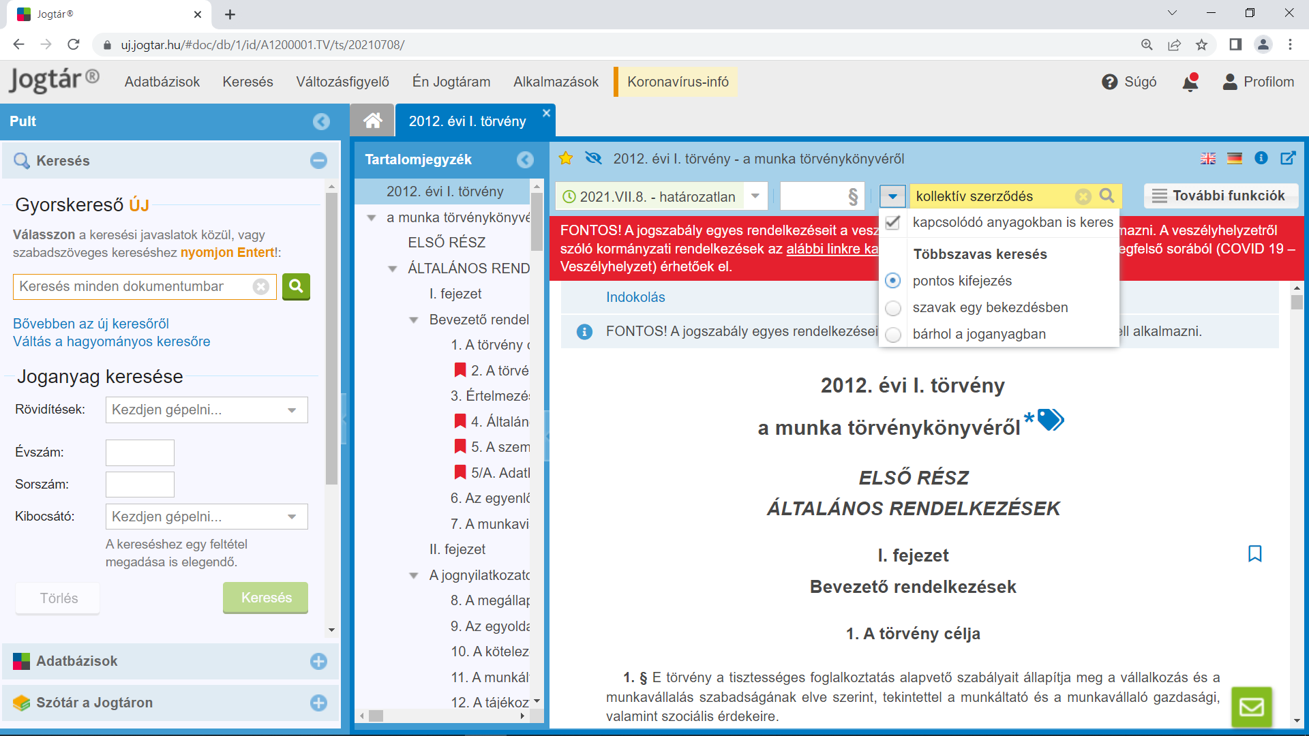1309x736 pixels.
Task: Open the Én Jogtáram menu
Action: click(x=451, y=82)
